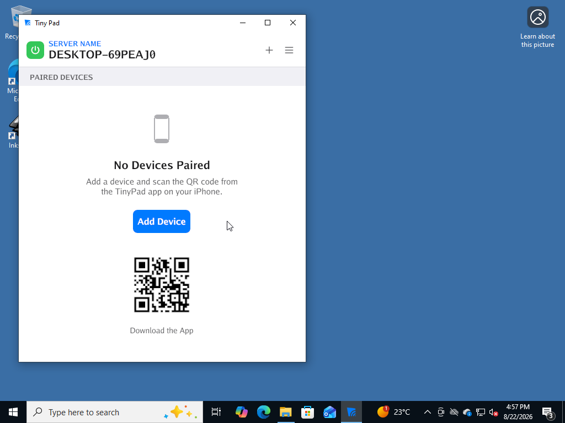Launch Copilot from the taskbar
Viewport: 565px width, 423px height.
pos(242,412)
